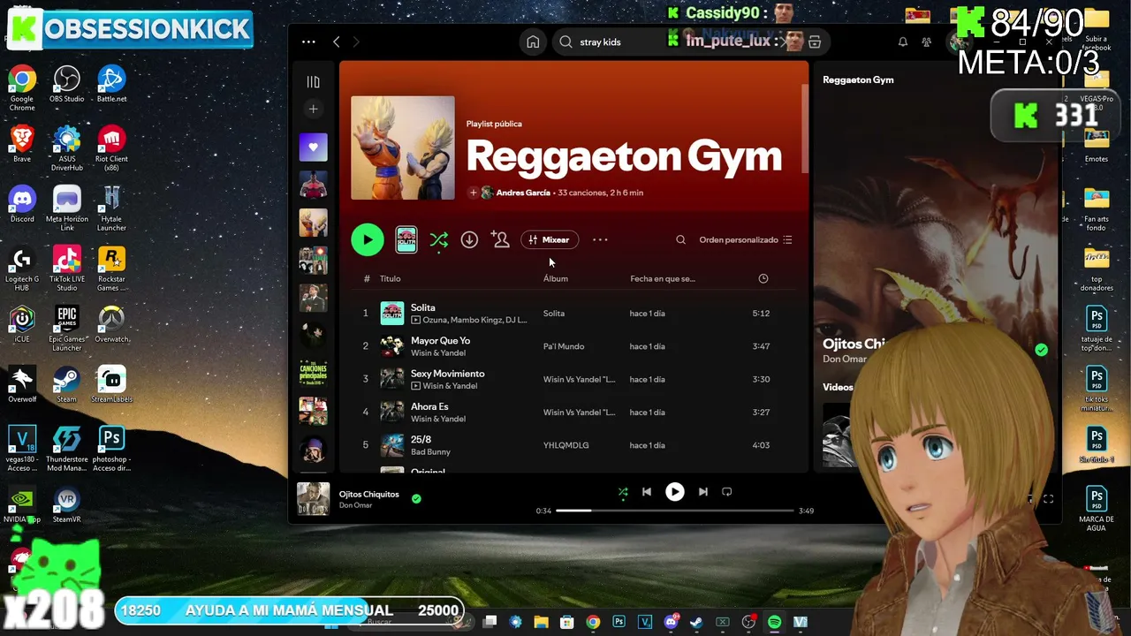Open Spotify's three-dot app menu

pyautogui.click(x=308, y=42)
